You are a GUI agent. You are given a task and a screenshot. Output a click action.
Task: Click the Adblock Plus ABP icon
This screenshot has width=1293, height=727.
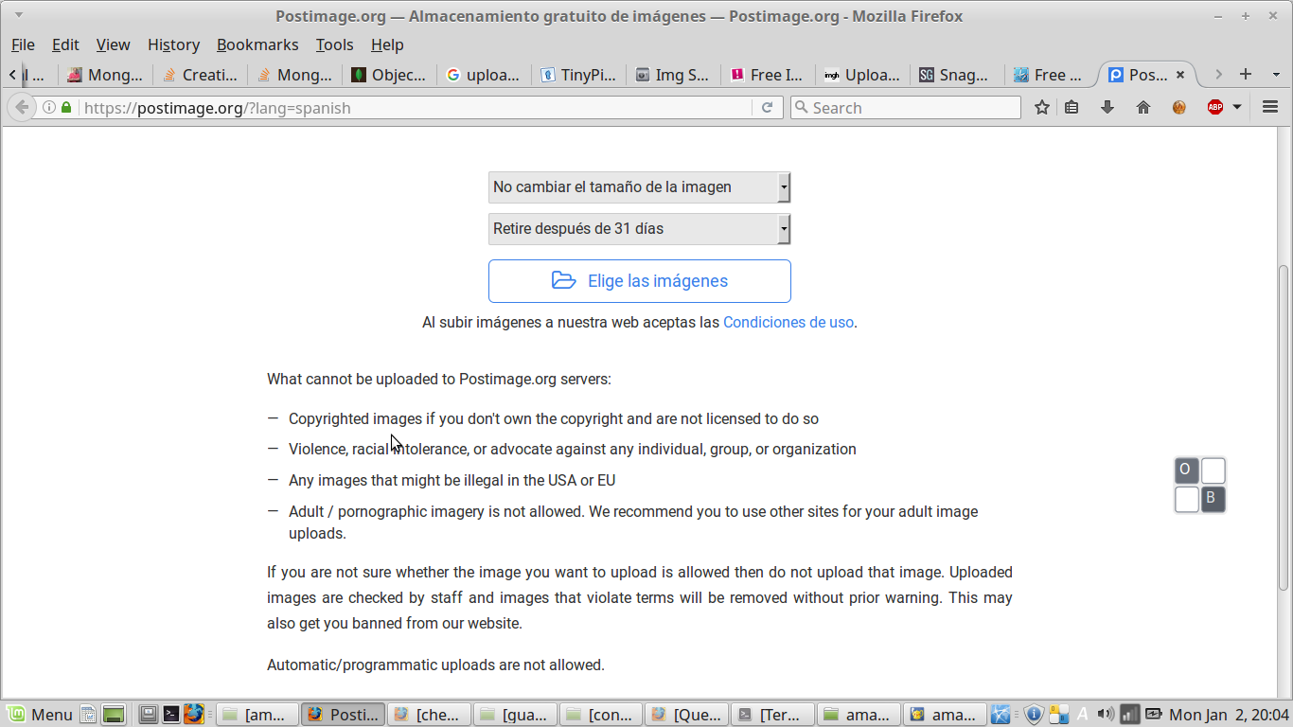[x=1215, y=108]
